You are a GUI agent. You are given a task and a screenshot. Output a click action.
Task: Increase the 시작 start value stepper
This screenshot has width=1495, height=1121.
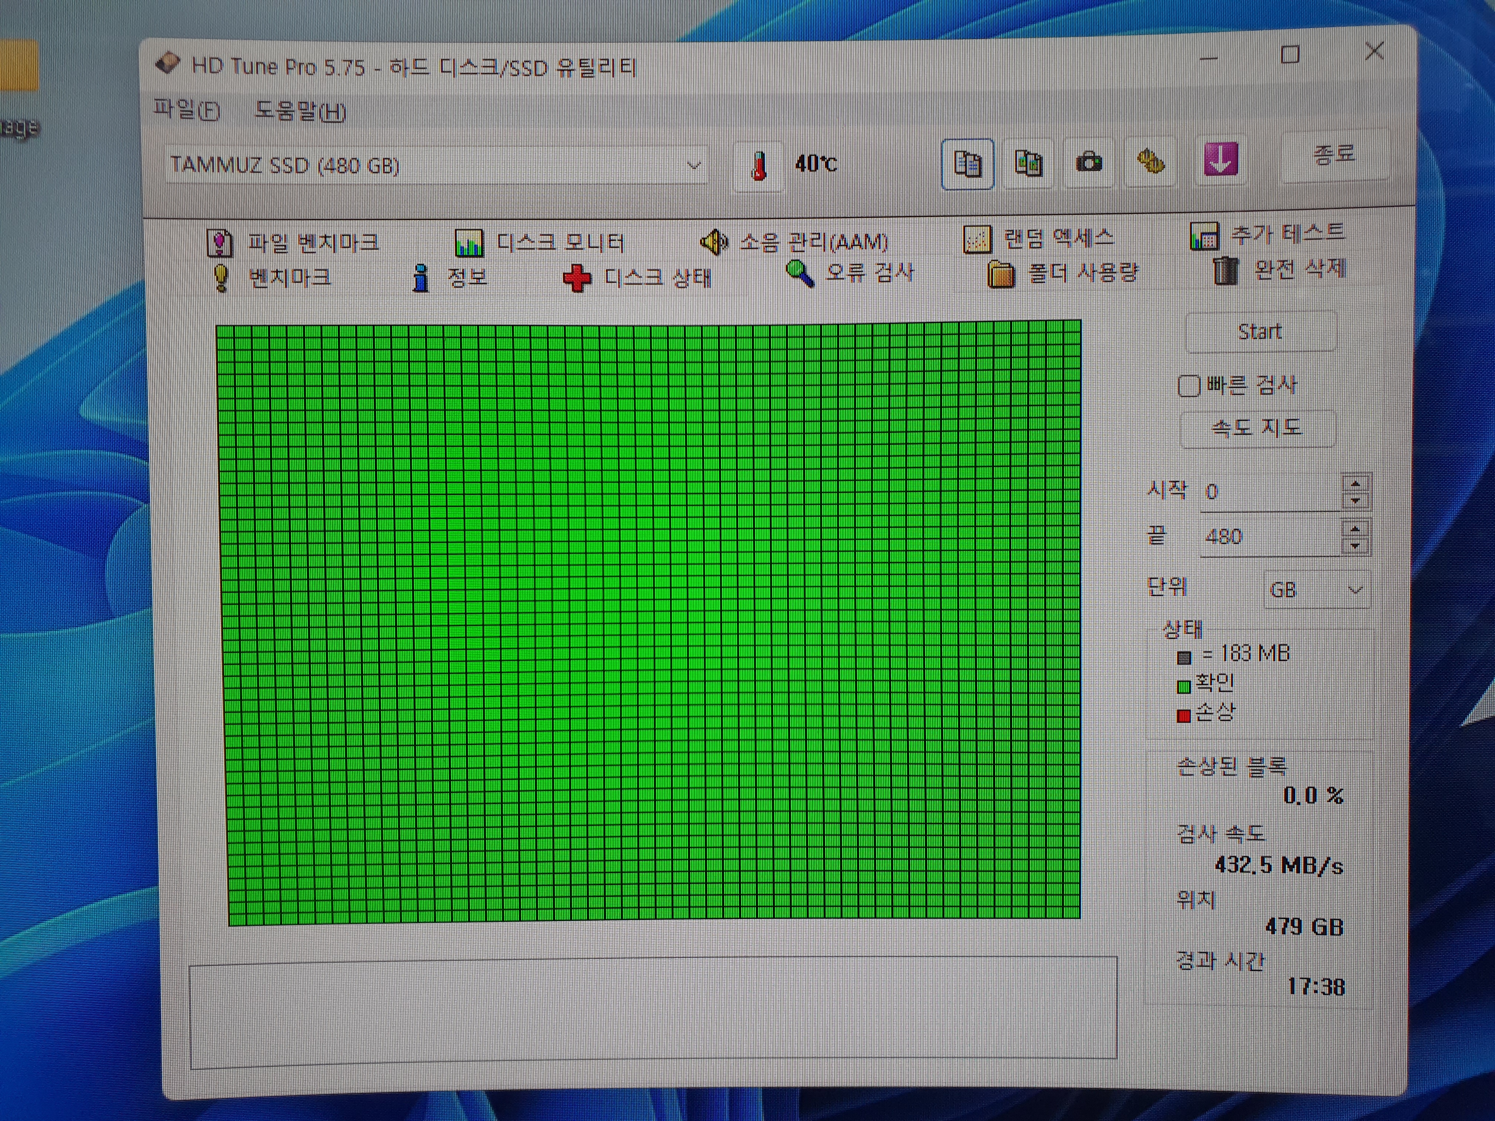tap(1355, 484)
